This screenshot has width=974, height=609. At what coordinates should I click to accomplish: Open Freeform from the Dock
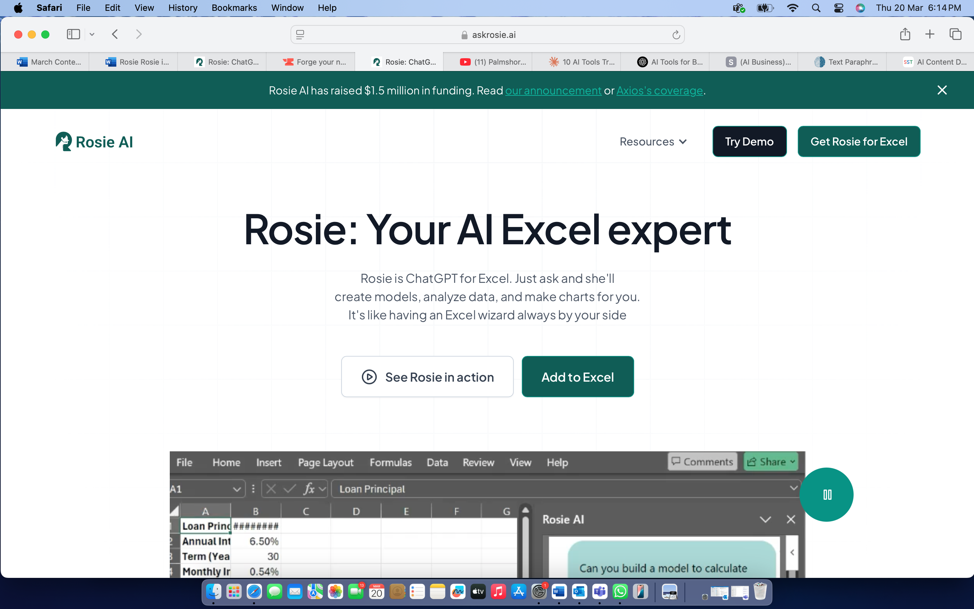[x=458, y=591]
